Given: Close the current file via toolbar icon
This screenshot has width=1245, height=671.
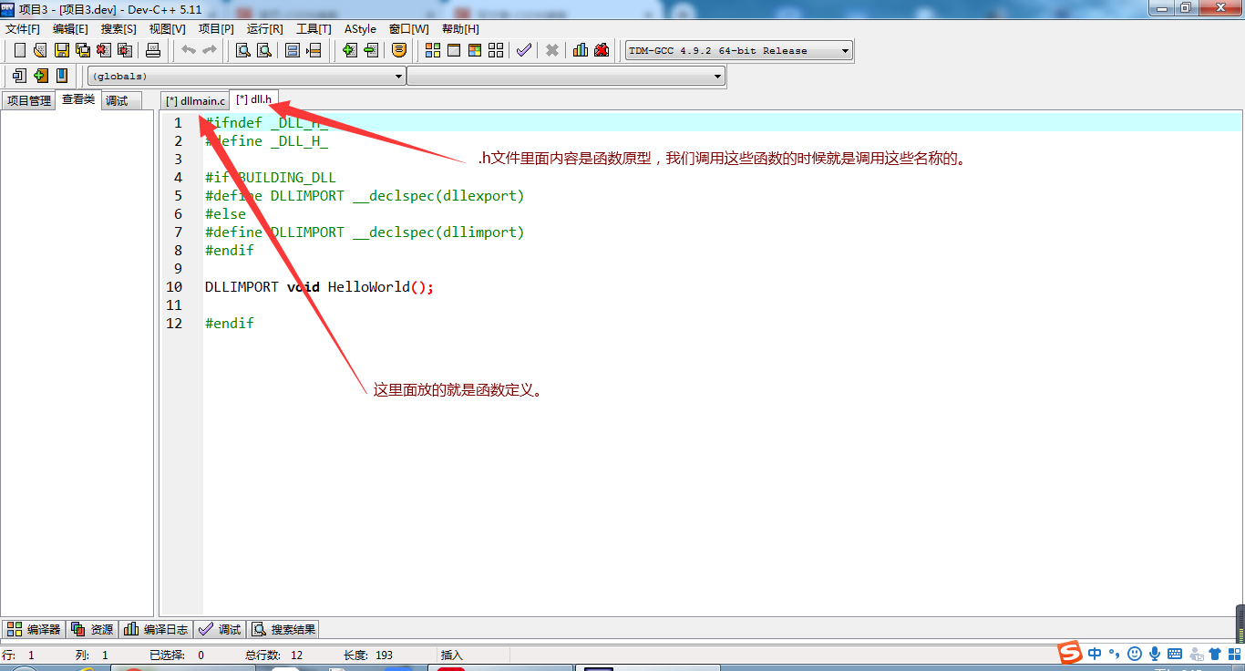Looking at the screenshot, I should (105, 50).
